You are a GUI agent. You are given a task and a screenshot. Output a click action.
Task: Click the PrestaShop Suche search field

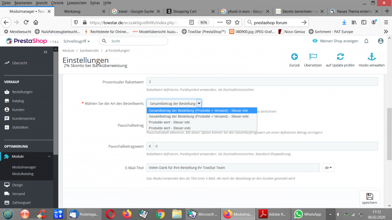(133, 41)
